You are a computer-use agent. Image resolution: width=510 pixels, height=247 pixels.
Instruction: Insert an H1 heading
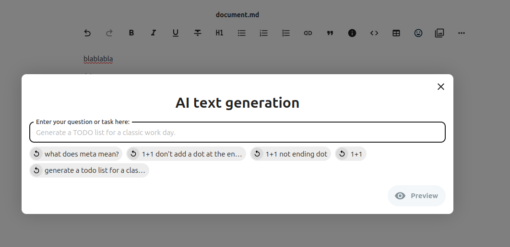[x=220, y=33]
